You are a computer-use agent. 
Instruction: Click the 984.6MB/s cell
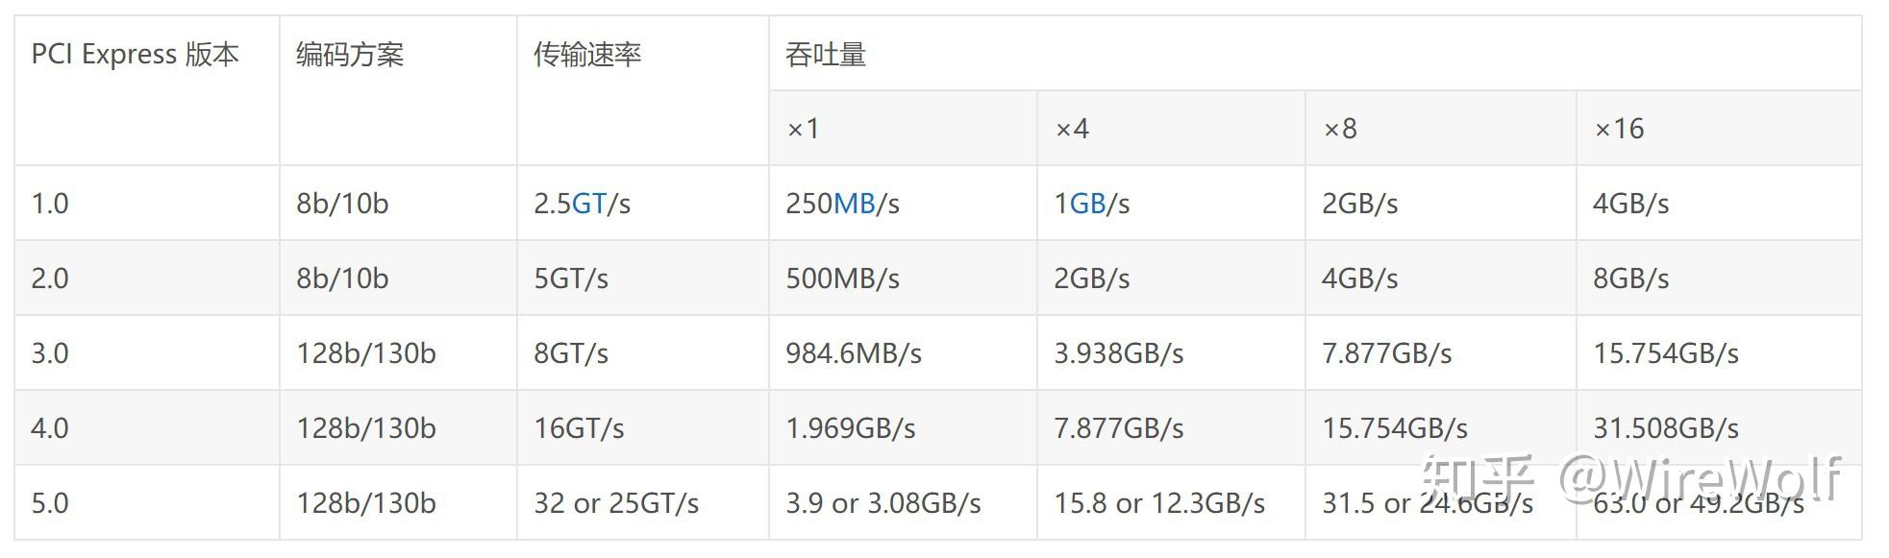point(854,353)
